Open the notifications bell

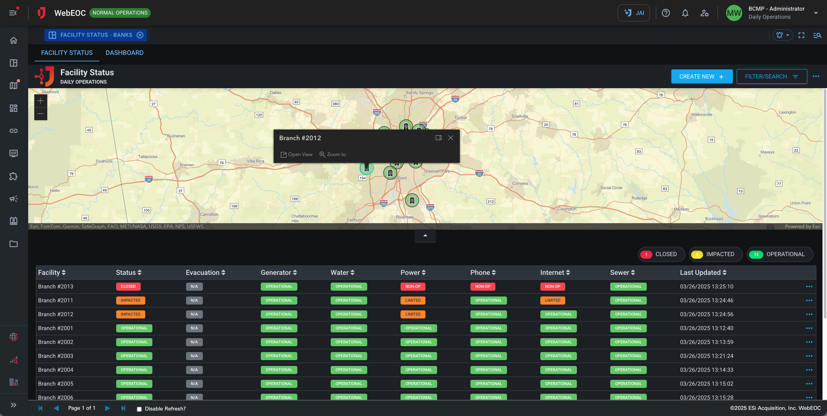click(x=685, y=13)
